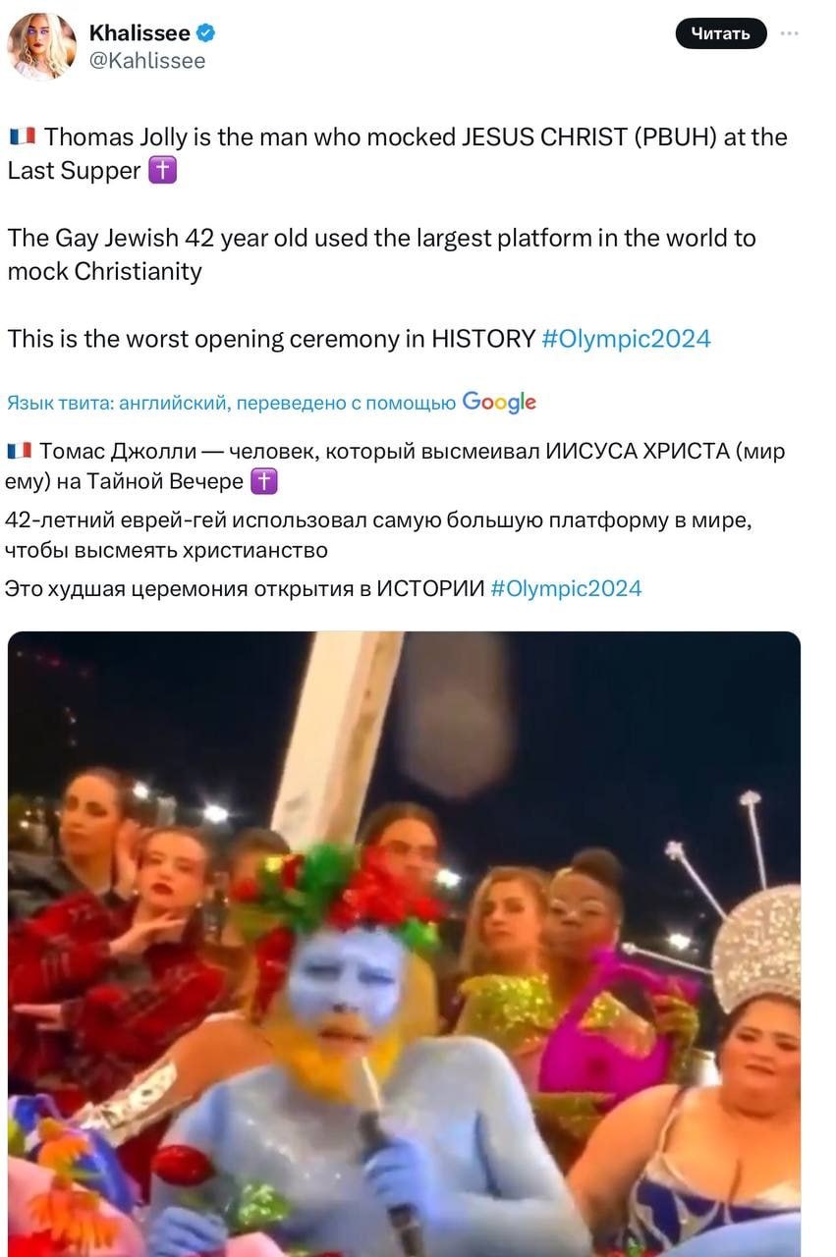
Task: Click cross emoji after Last Supper
Action: coord(162,171)
